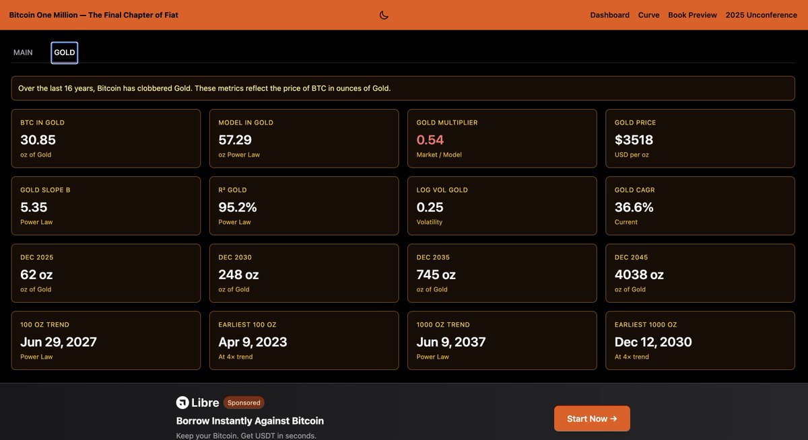This screenshot has height=440, width=808.
Task: Click the Gold Multiplier 0.54 value
Action: (430, 140)
